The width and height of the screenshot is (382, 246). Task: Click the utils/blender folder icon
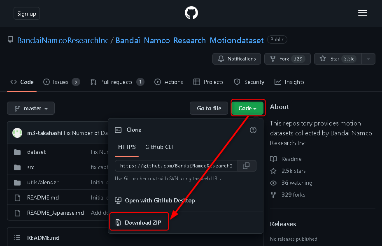click(x=17, y=182)
